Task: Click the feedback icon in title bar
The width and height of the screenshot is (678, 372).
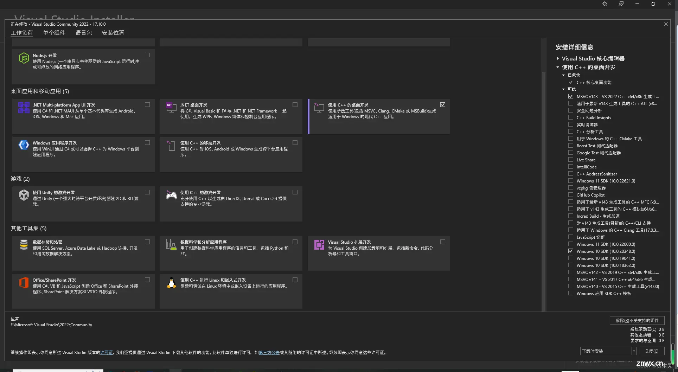Action: tap(621, 4)
